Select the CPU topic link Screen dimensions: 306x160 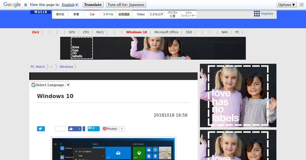coord(86,32)
